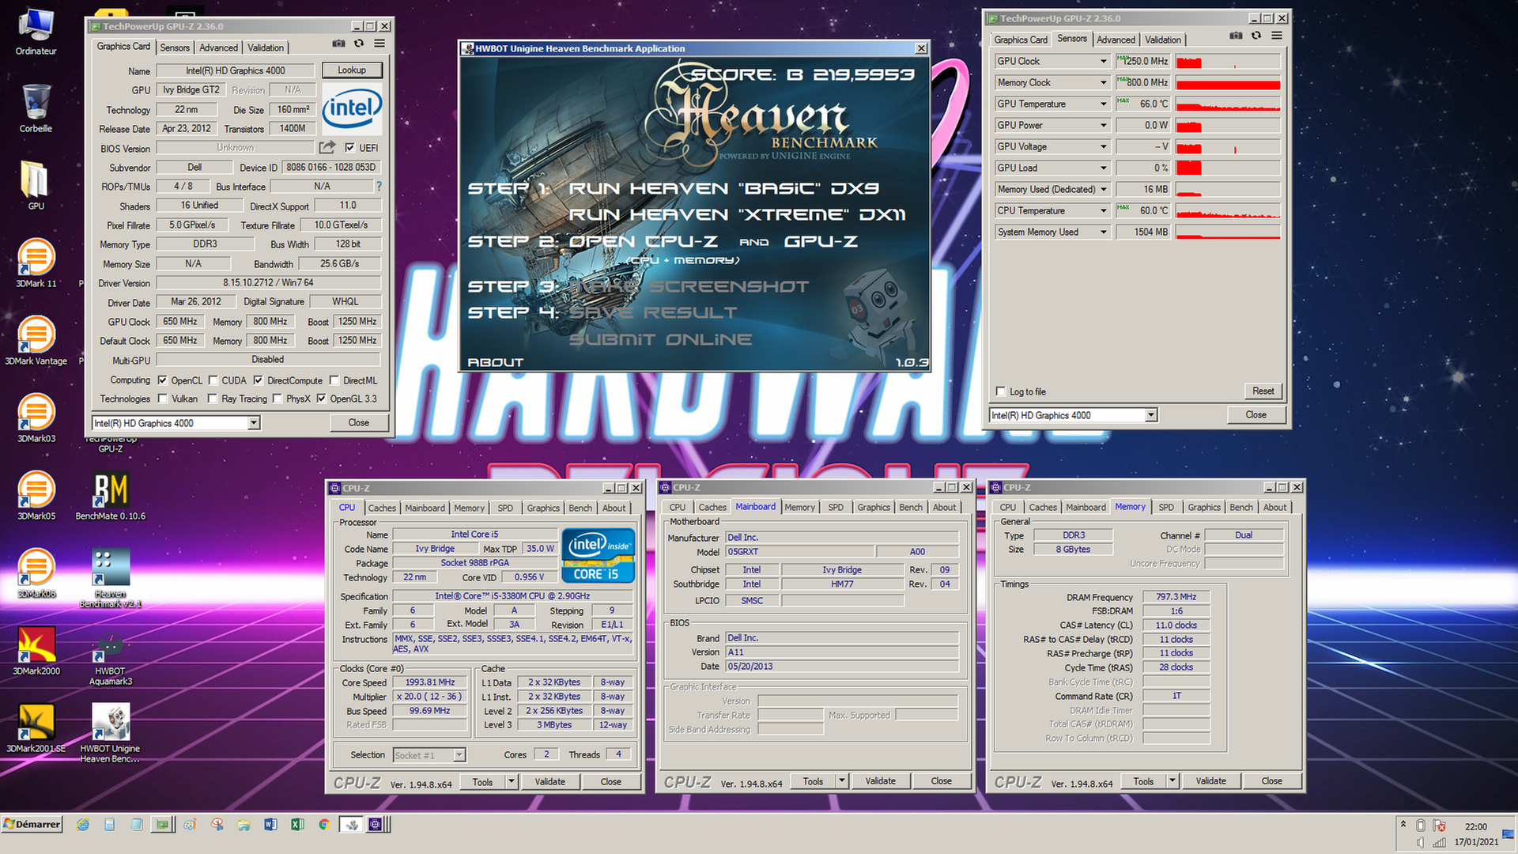The height and width of the screenshot is (854, 1518).
Task: Launch the 3DMark 11 shortcut
Action: click(x=36, y=263)
